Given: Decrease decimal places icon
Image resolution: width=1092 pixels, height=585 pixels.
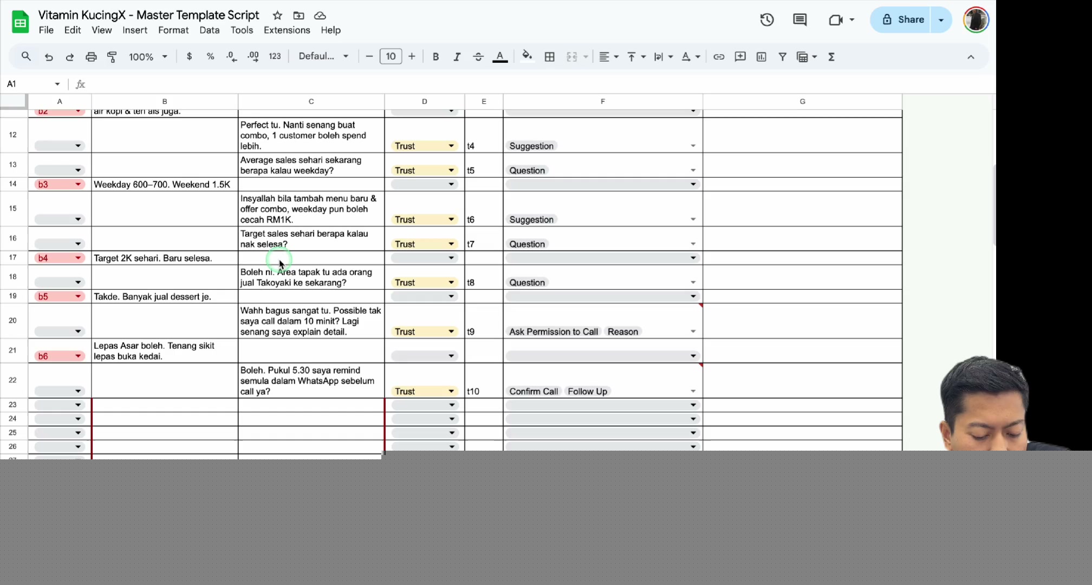Looking at the screenshot, I should coord(231,56).
